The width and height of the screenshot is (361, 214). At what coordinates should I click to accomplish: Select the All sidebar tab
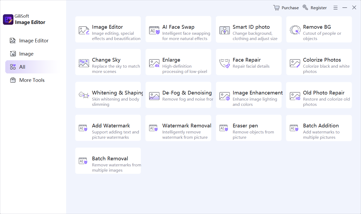coord(32,67)
